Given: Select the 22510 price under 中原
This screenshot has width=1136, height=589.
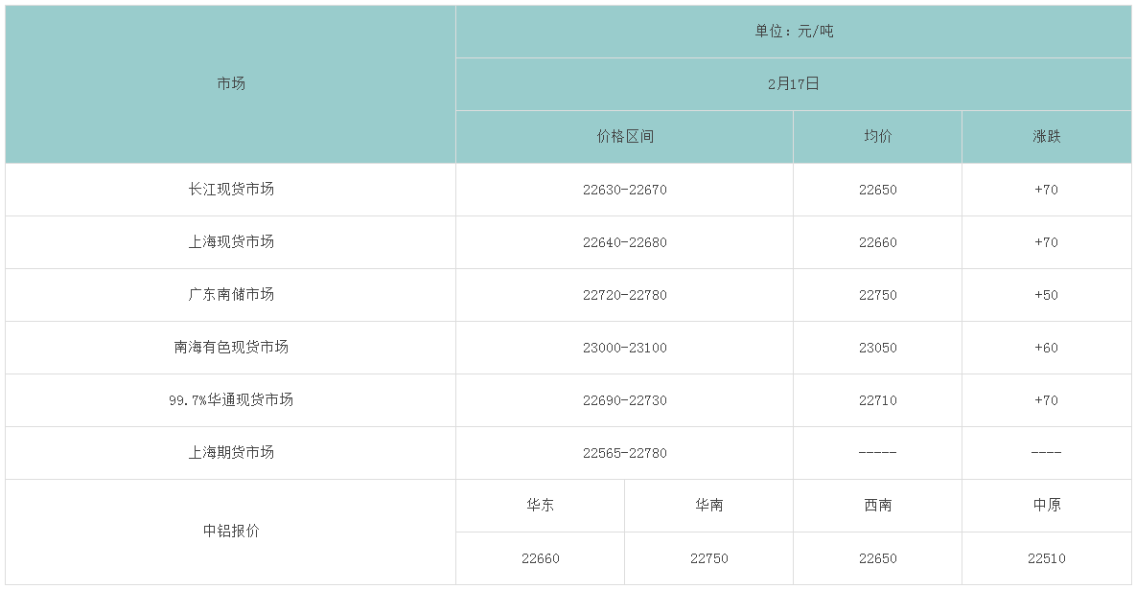Looking at the screenshot, I should tap(1046, 558).
